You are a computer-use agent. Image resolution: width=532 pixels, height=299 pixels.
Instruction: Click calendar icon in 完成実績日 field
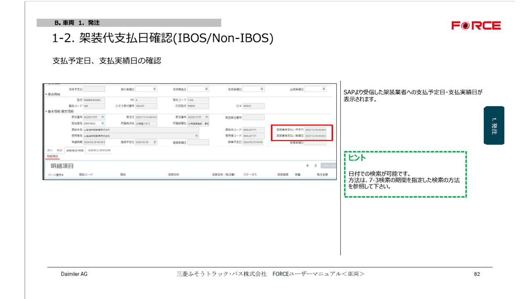click(x=262, y=89)
